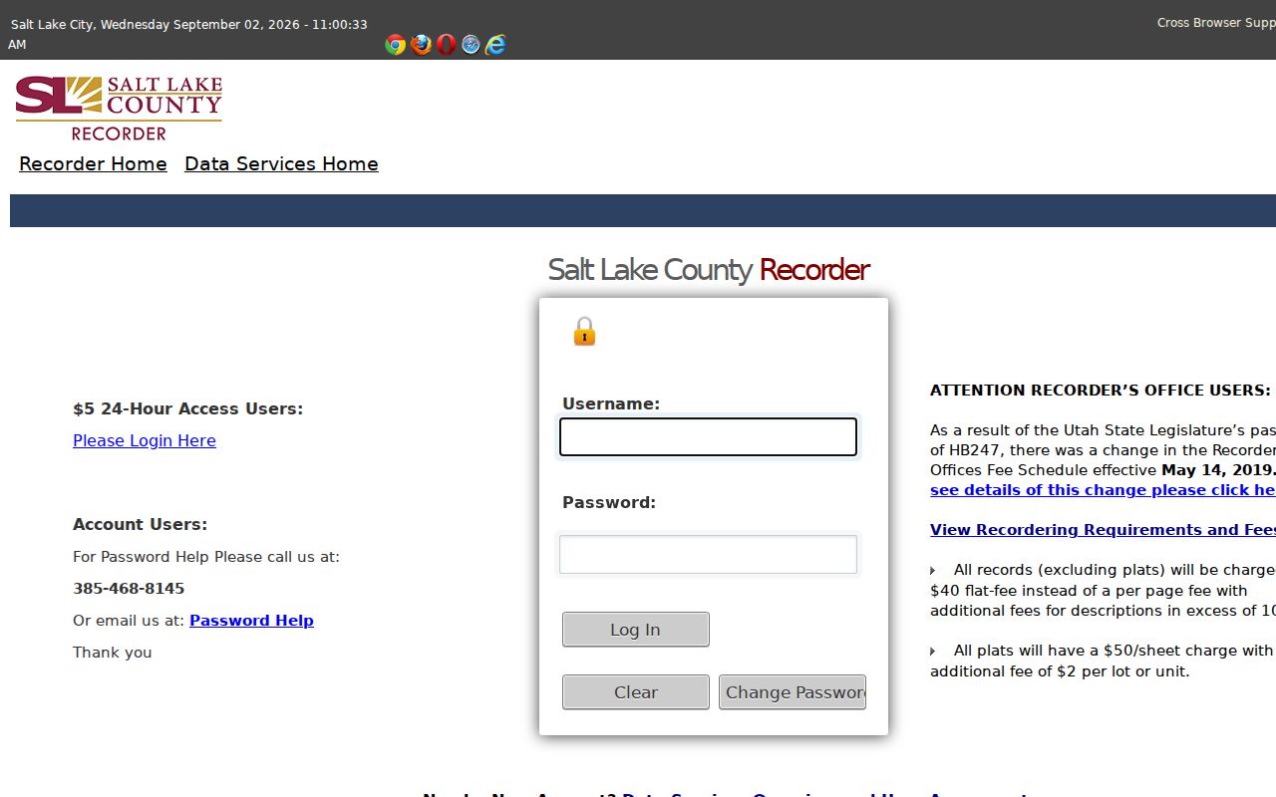Click the Change Password button

pos(793,692)
